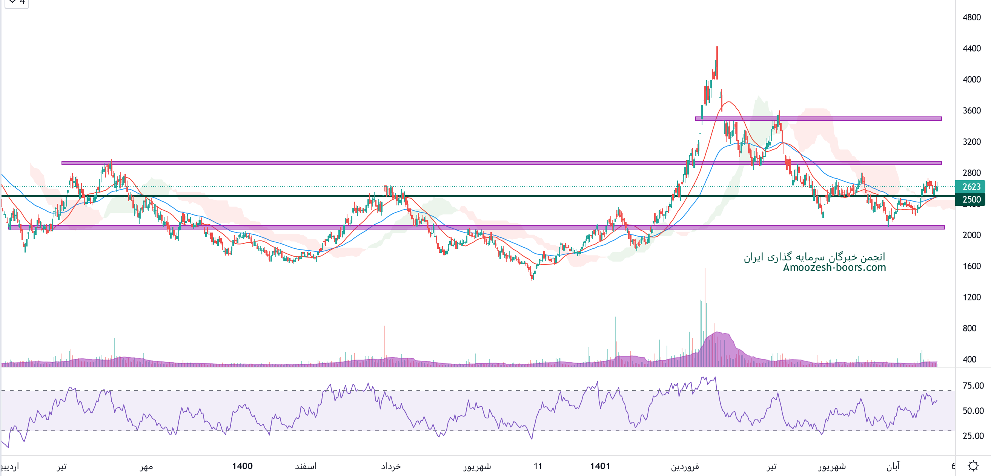The width and height of the screenshot is (991, 476).
Task: Click the فروردین month label on the time axis
Action: pos(685,466)
